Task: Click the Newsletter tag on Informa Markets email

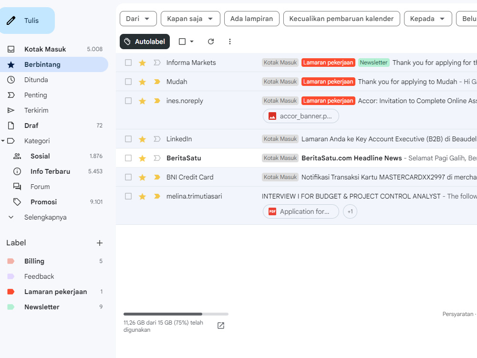Action: 373,63
